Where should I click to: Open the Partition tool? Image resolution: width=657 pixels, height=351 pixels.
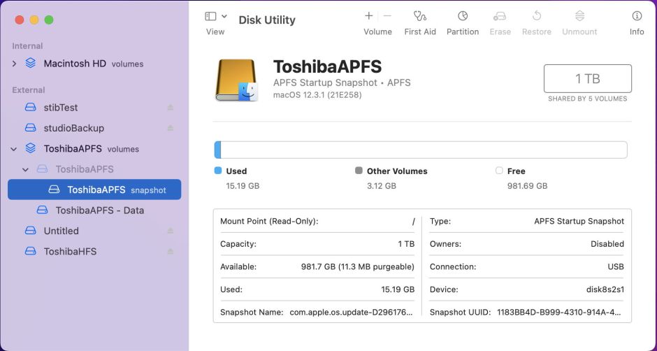pos(462,16)
